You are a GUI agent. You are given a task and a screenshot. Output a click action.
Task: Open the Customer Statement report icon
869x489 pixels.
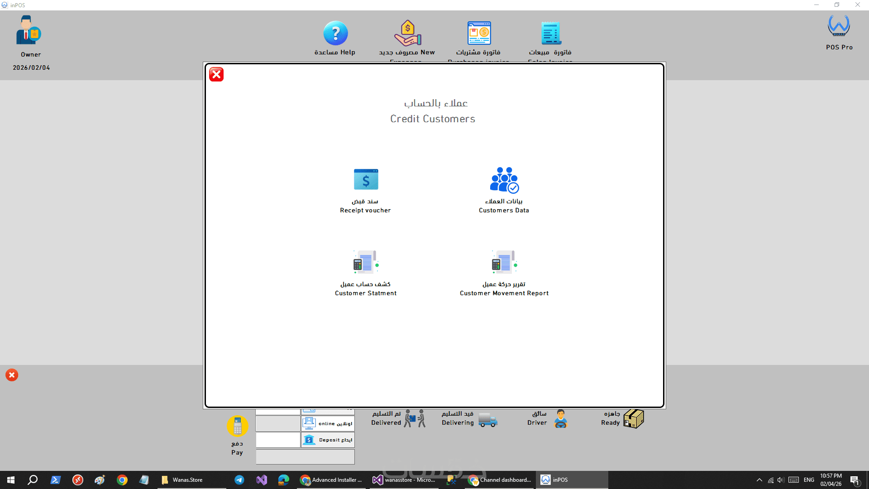click(366, 262)
